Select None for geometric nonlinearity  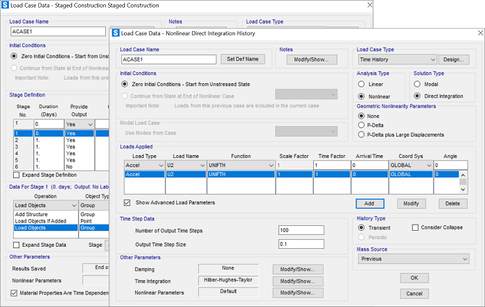coord(361,116)
